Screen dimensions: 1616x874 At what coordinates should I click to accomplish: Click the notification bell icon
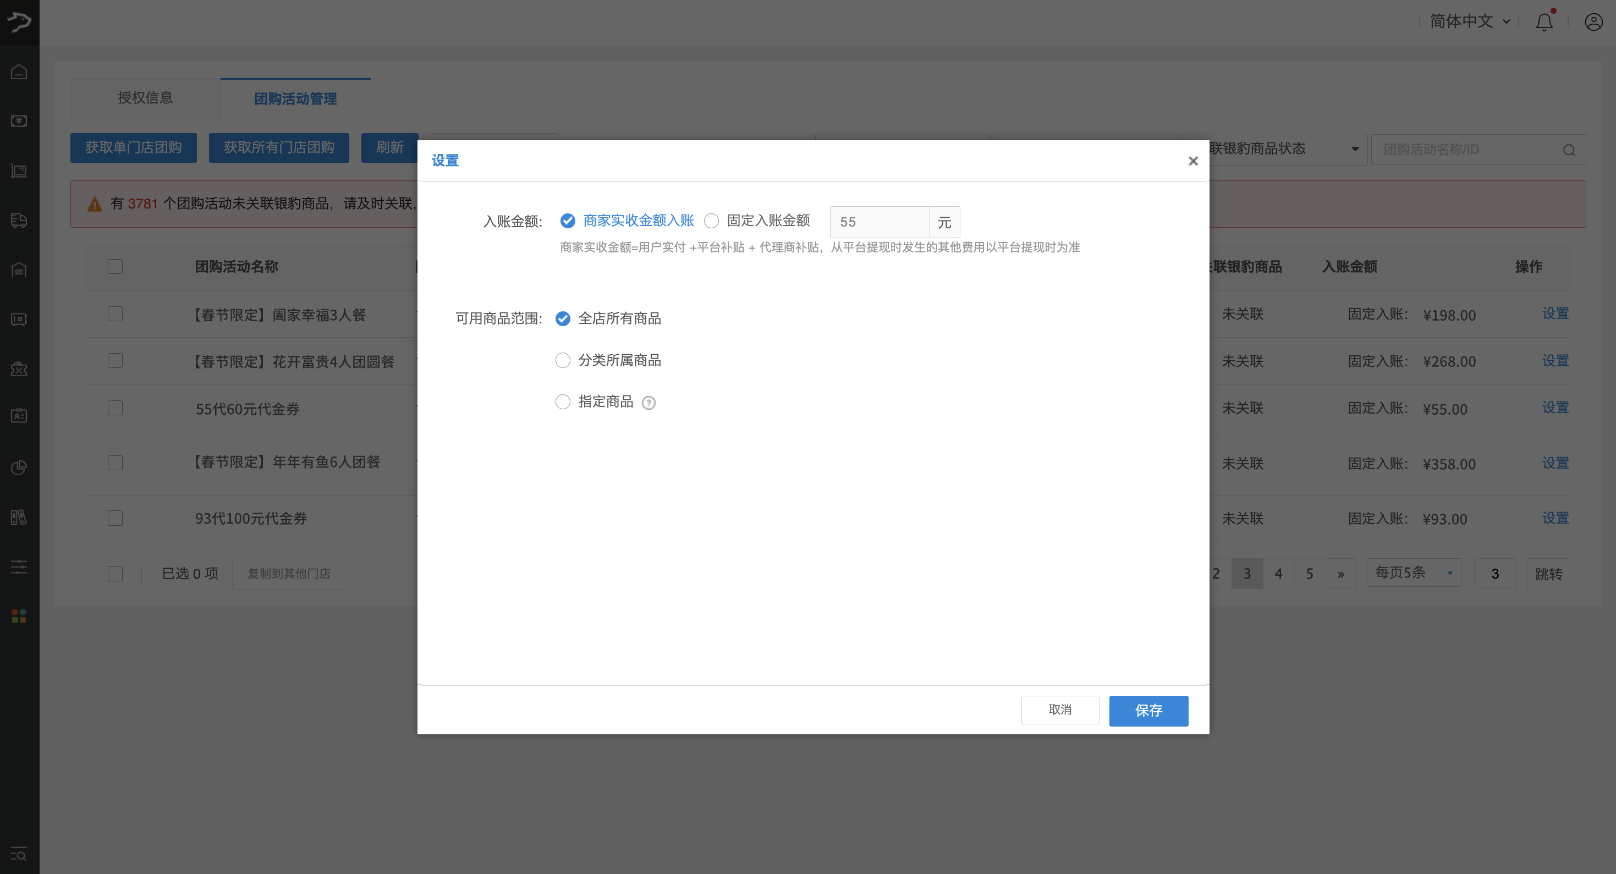tap(1544, 22)
